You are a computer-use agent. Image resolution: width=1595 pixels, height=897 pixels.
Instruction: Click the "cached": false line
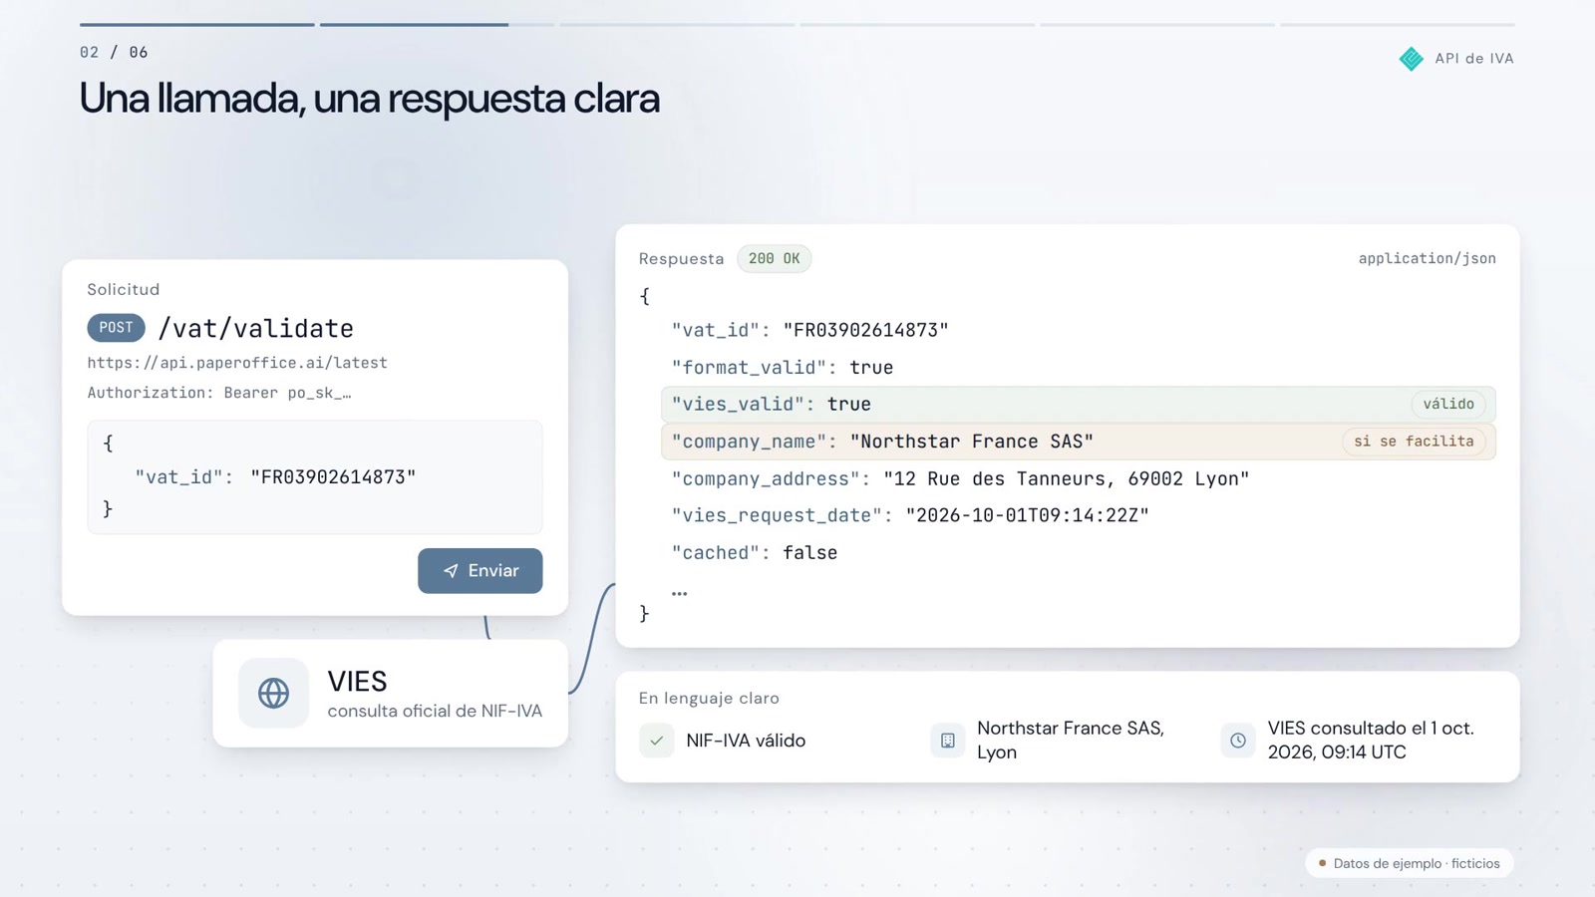pos(755,553)
